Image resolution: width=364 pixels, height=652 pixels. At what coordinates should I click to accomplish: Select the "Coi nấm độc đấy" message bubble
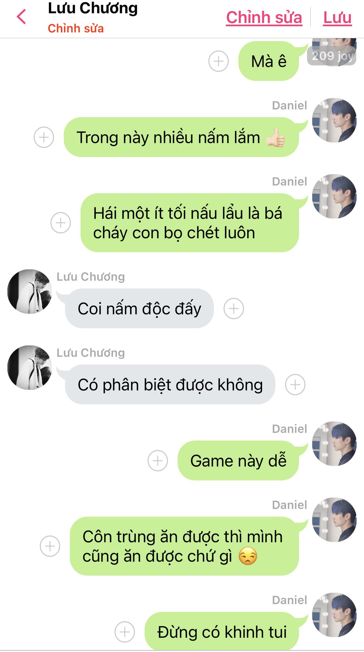(139, 308)
